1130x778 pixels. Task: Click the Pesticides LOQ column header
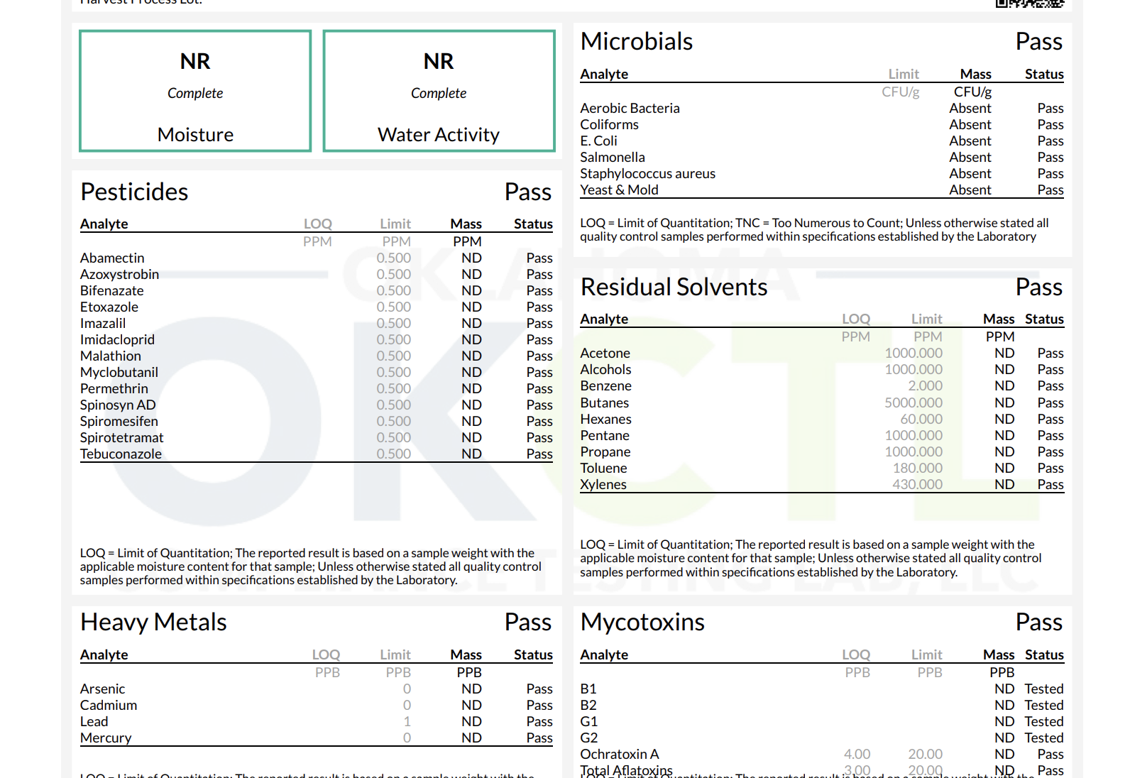(317, 224)
